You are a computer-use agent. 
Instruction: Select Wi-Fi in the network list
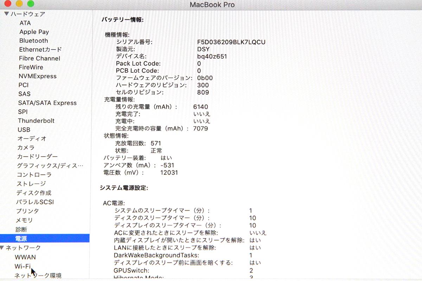(23, 266)
